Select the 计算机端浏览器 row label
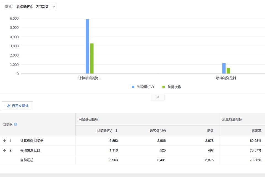The width and height of the screenshot is (265, 177). pyautogui.click(x=32, y=141)
